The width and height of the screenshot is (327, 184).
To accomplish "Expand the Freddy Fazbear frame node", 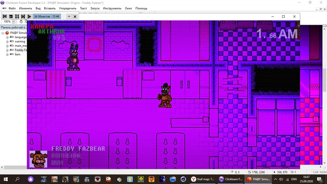I will point(7,50).
